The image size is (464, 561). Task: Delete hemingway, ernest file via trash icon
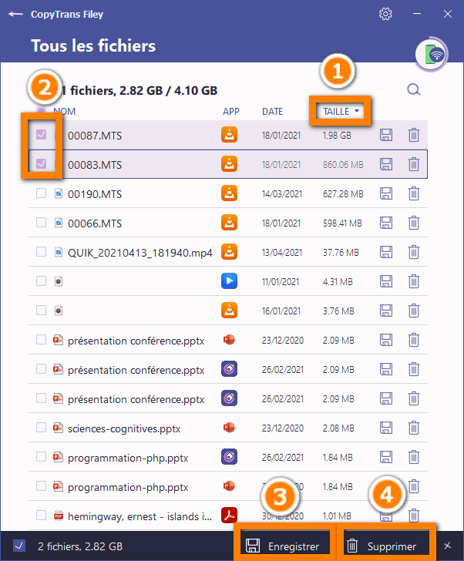pos(414,516)
